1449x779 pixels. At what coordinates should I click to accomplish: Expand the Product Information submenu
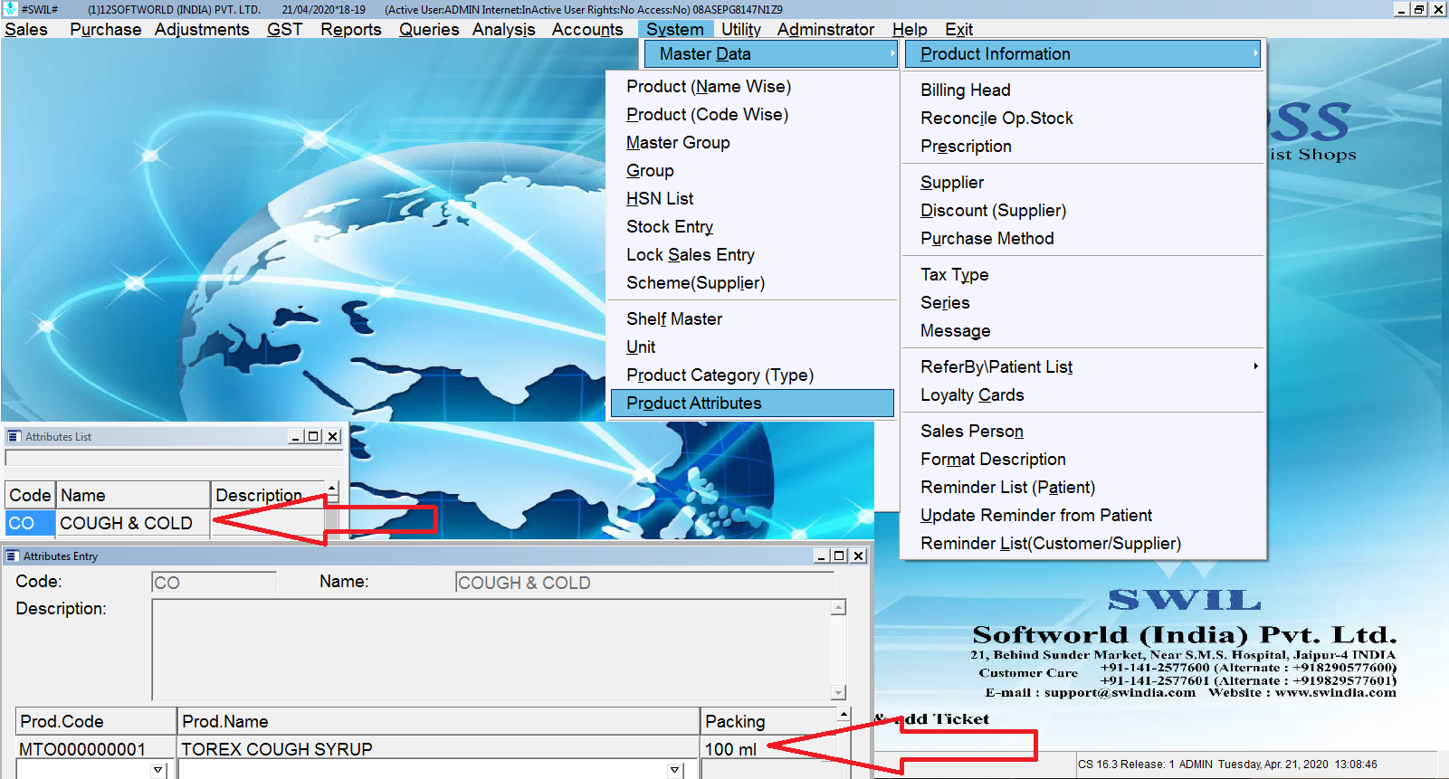(1083, 54)
